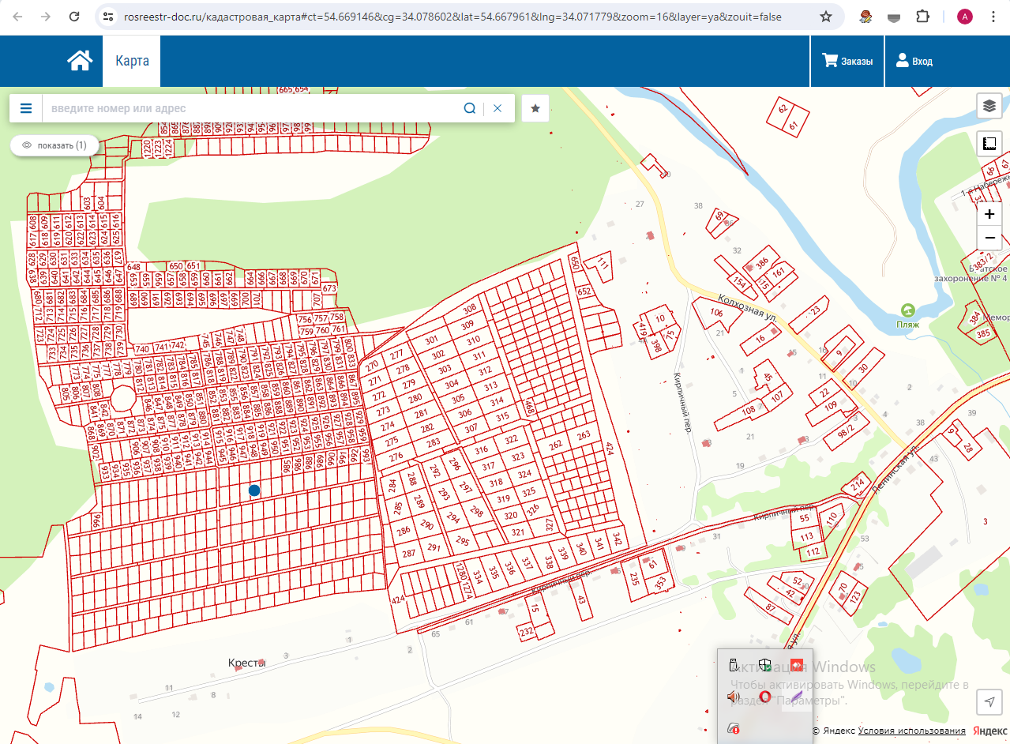Clear search field with the X icon
This screenshot has height=744, width=1010.
click(x=497, y=108)
